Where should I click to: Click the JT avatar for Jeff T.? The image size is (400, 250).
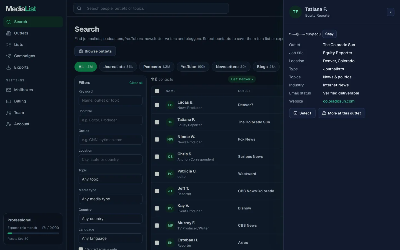pos(170,191)
